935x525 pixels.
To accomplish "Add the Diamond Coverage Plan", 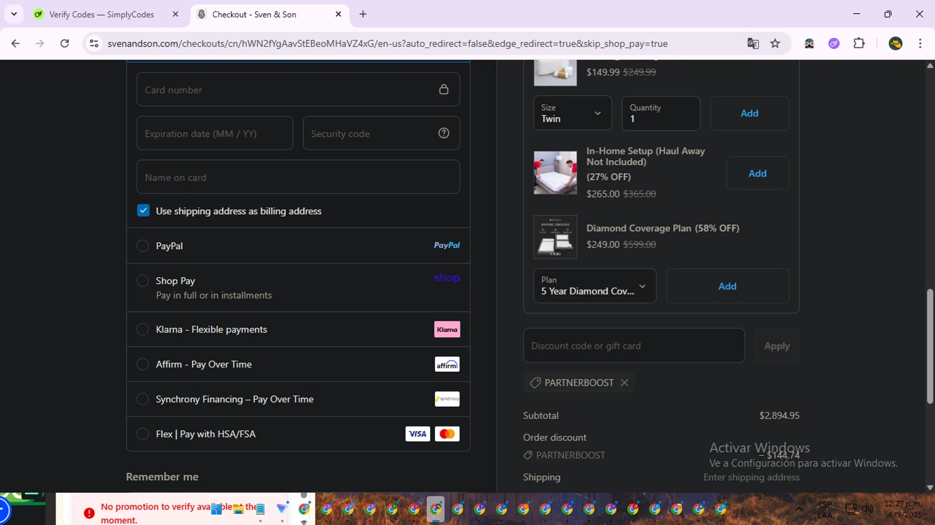I will [727, 286].
